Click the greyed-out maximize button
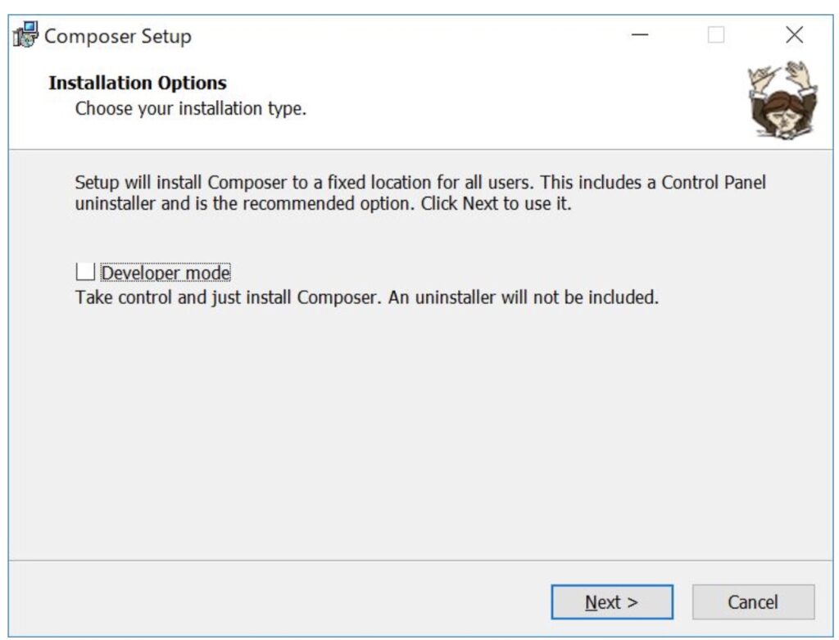 [716, 35]
